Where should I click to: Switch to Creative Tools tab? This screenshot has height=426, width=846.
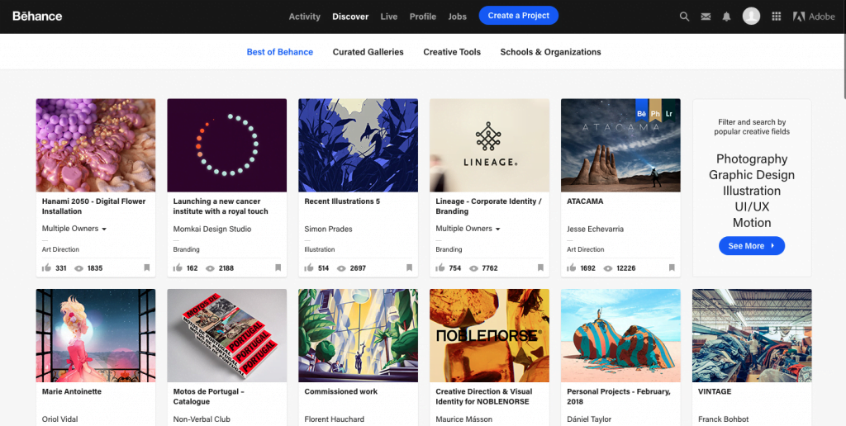pos(452,52)
